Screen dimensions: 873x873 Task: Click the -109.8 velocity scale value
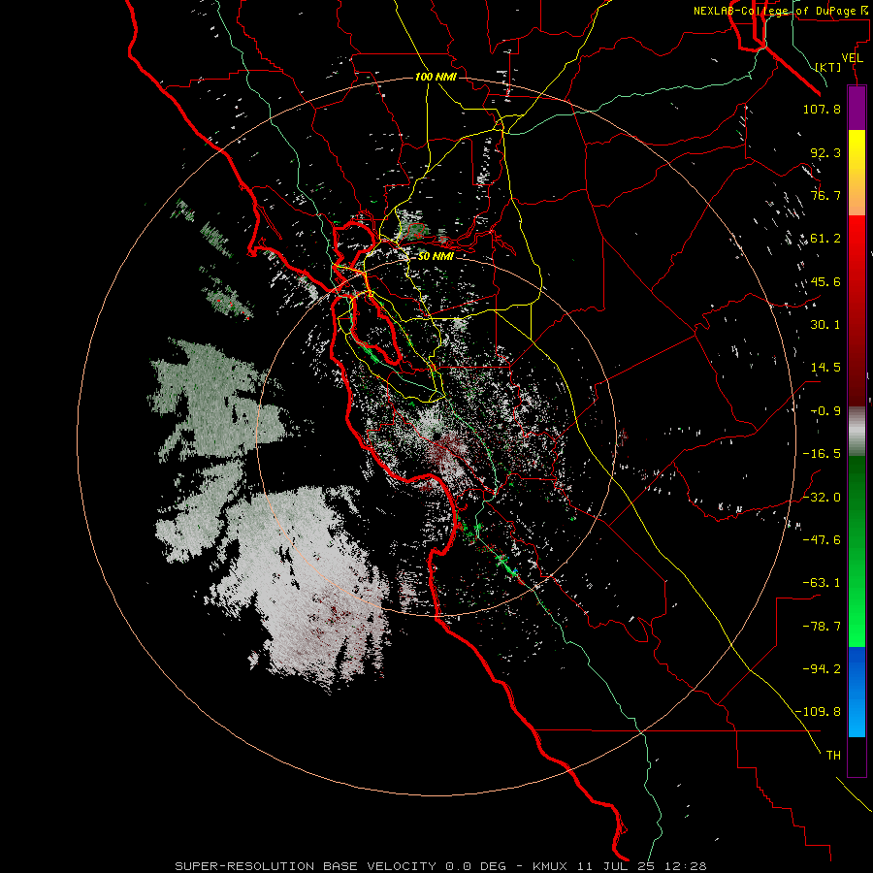point(818,712)
